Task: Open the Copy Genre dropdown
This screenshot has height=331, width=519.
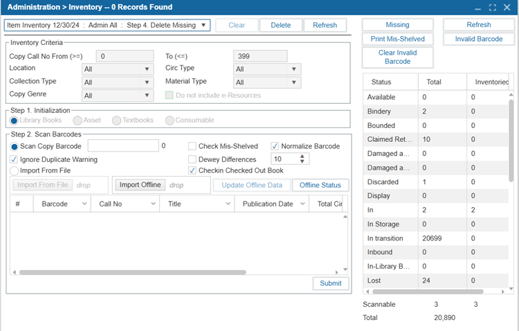Action: (118, 96)
